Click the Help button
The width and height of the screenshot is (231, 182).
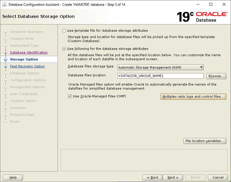tap(13, 177)
